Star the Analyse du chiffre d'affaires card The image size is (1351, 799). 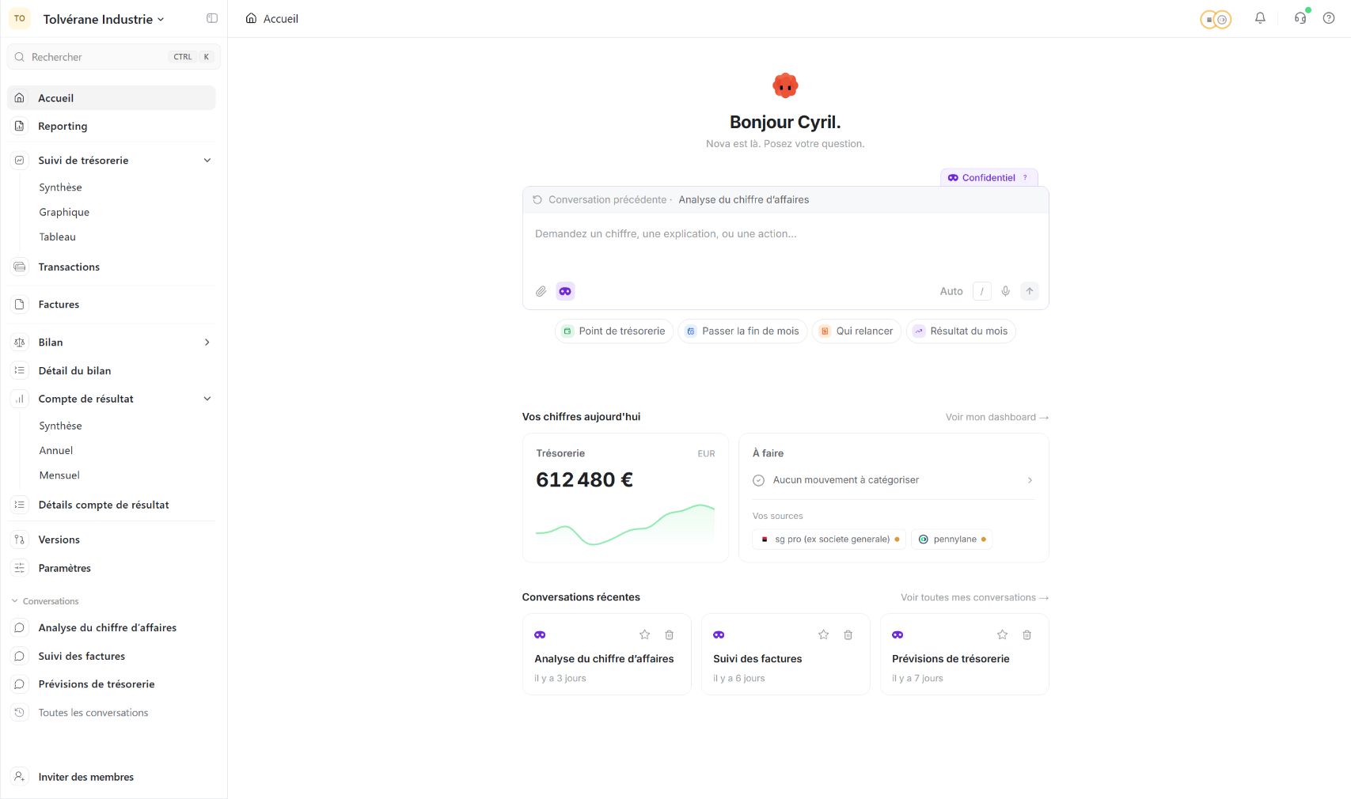coord(645,634)
